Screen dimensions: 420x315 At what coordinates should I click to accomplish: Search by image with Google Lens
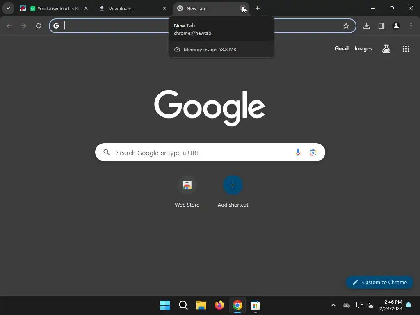pos(313,153)
